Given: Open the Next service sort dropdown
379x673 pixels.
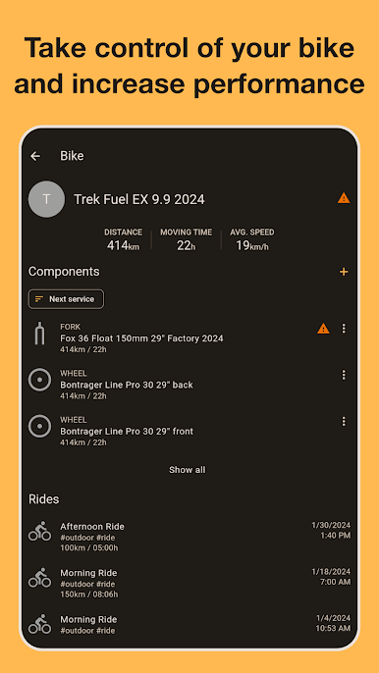Looking at the screenshot, I should [66, 299].
